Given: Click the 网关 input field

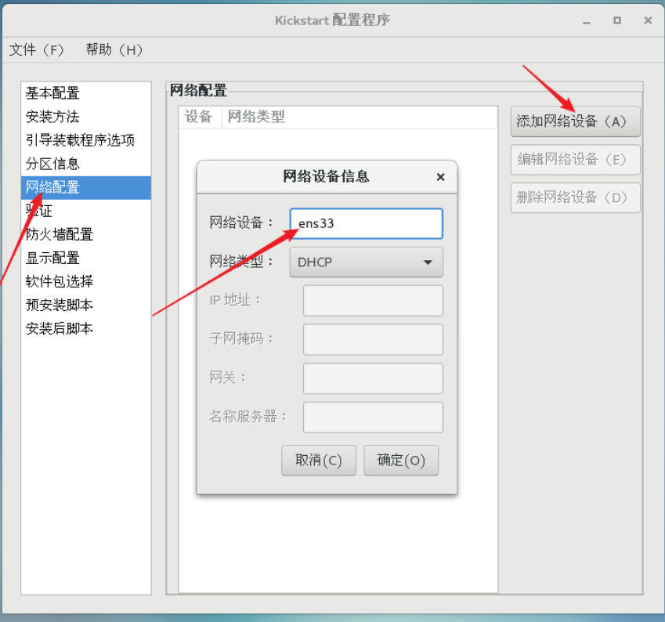Looking at the screenshot, I should point(373,378).
